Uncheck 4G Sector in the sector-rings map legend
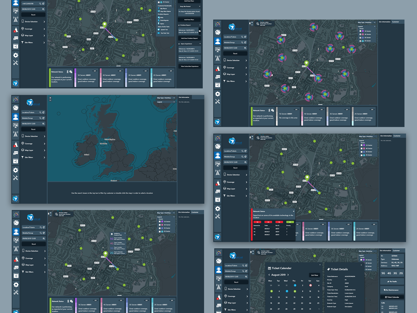Screen dimensions: 417x313 pyautogui.click(x=360, y=34)
